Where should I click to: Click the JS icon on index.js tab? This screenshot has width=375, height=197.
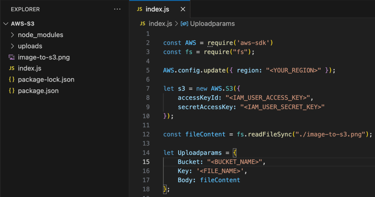pos(139,9)
